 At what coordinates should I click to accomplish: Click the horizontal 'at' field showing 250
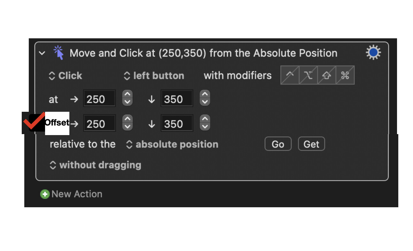click(x=99, y=98)
